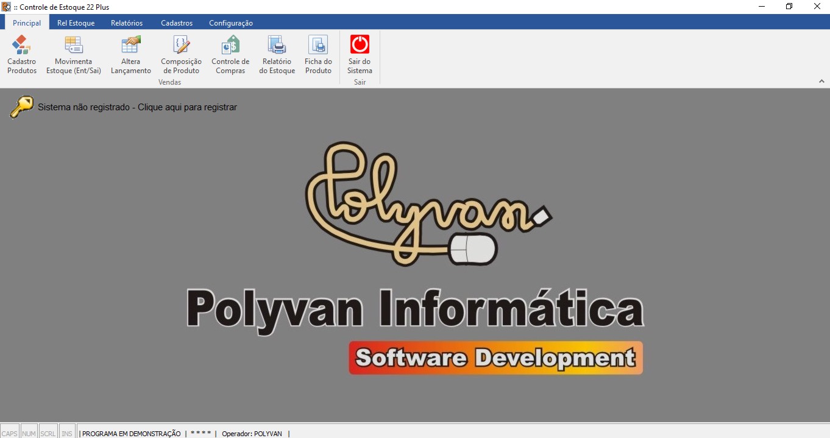
Task: Switch to the Principal tab
Action: 27,23
